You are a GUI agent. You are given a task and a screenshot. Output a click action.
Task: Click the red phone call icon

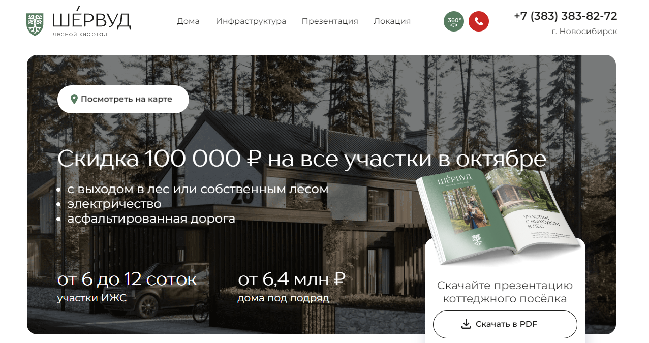(479, 21)
